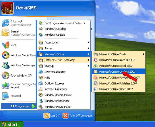Click the Microsoft Office Outlook 2007 icon
155x127 pixels.
[x=96, y=72]
